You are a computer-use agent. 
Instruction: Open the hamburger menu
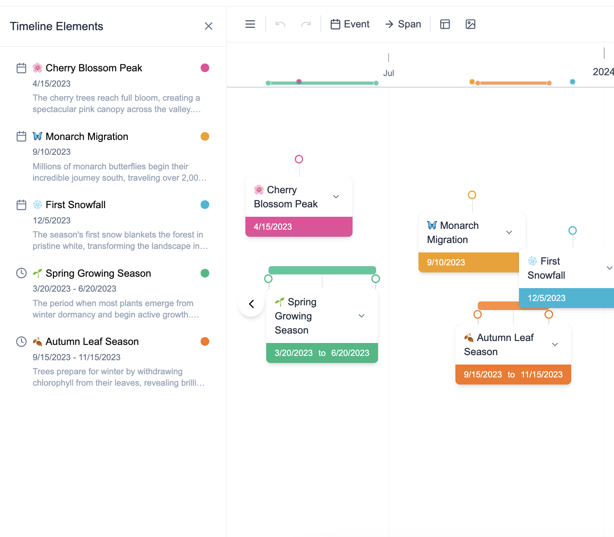[250, 24]
